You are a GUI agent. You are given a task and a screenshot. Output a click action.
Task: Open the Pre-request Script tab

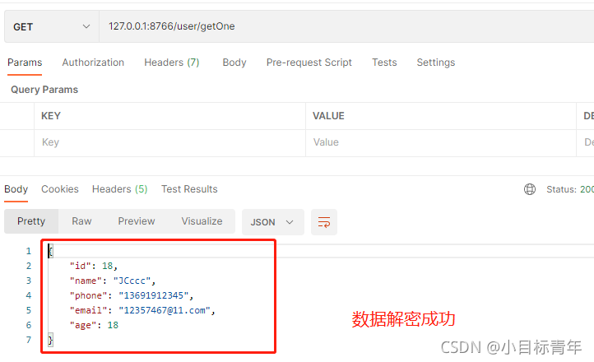click(x=309, y=63)
